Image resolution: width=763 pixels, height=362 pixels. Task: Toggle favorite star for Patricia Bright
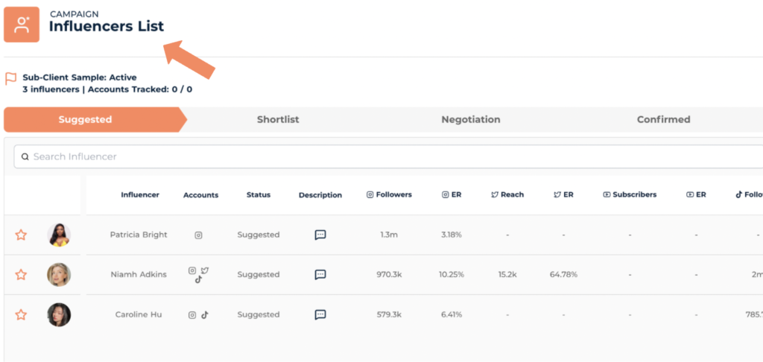pyautogui.click(x=21, y=235)
